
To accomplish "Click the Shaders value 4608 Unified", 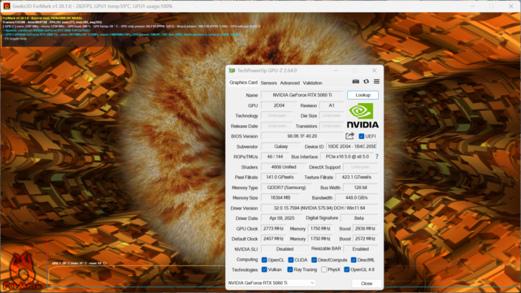I will click(283, 167).
